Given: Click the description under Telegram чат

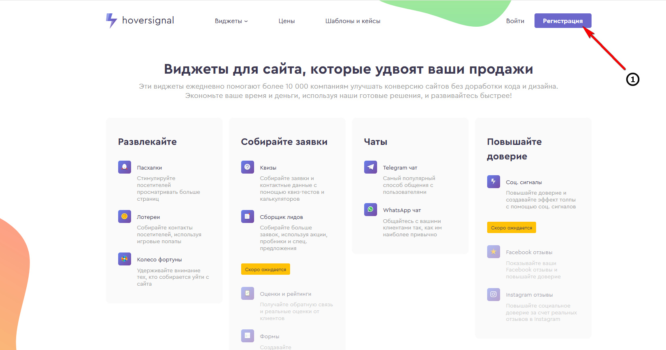Looking at the screenshot, I should (x=409, y=185).
